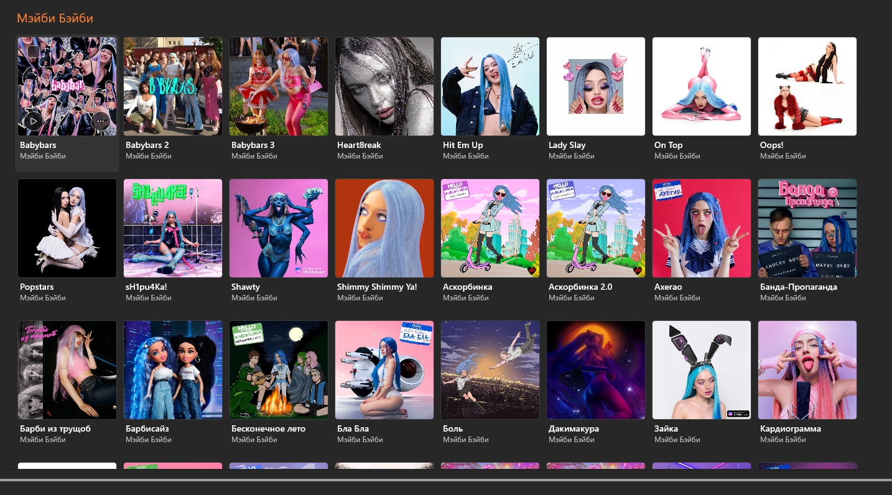
Task: Open the sH1pu4Ka! album cover
Action: pyautogui.click(x=173, y=228)
